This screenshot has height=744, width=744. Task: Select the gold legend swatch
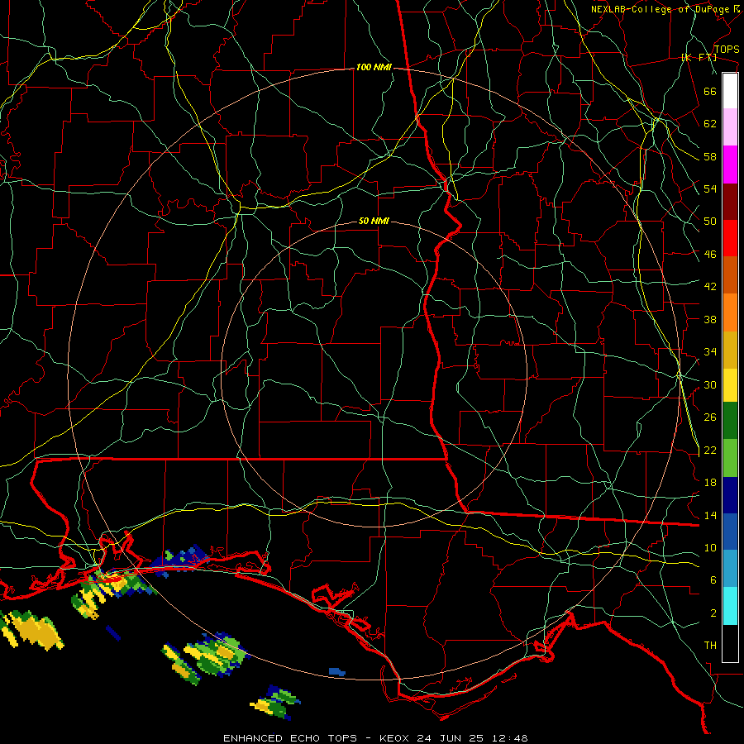click(x=730, y=350)
